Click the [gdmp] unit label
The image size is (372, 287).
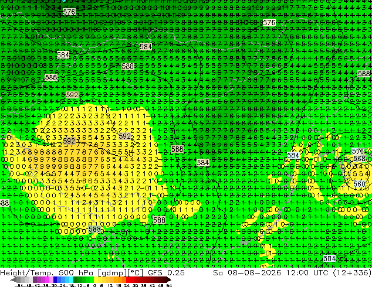click(x=112, y=273)
